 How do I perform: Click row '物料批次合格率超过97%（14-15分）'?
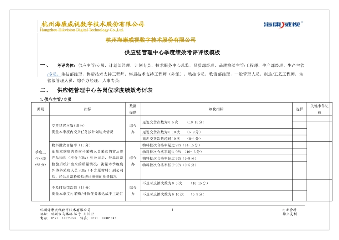pyautogui.click(x=216, y=145)
